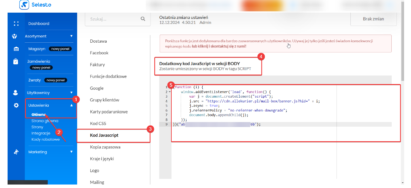Open Faktury settings section
Screen dimensions: 411x188
pos(97,64)
